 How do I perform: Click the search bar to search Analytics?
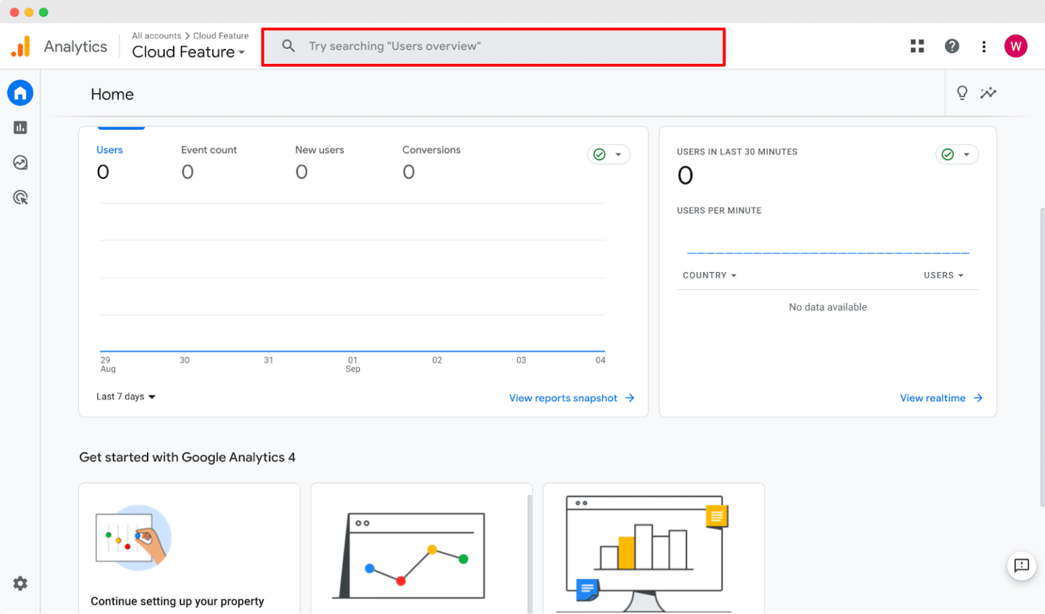(493, 46)
